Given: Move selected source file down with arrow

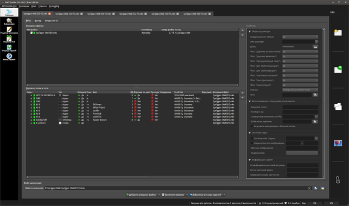Looking at the screenshot, I should point(242,35).
